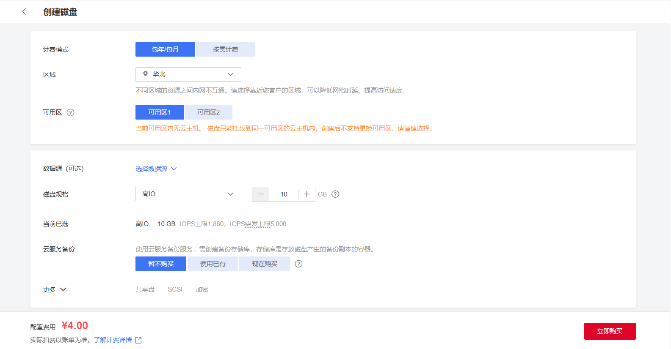Click the location pin icon in the region selector

coord(145,74)
